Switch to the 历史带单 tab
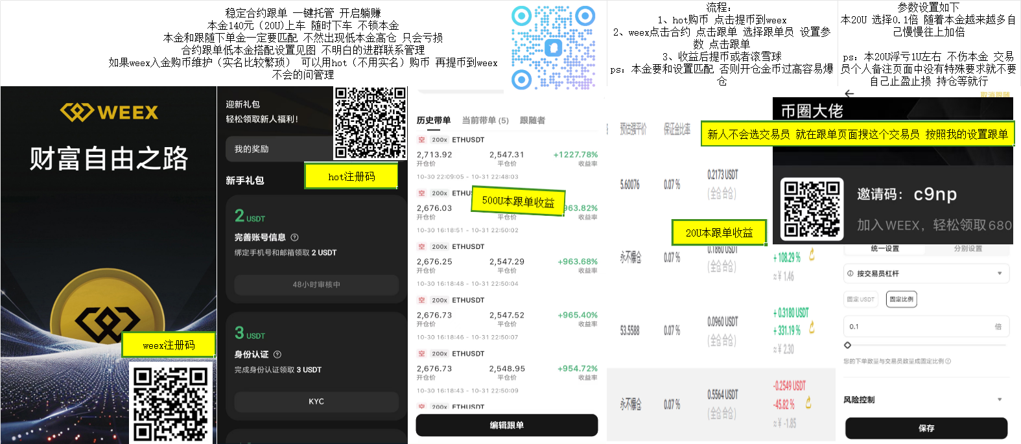The width and height of the screenshot is (1021, 444). (x=434, y=120)
